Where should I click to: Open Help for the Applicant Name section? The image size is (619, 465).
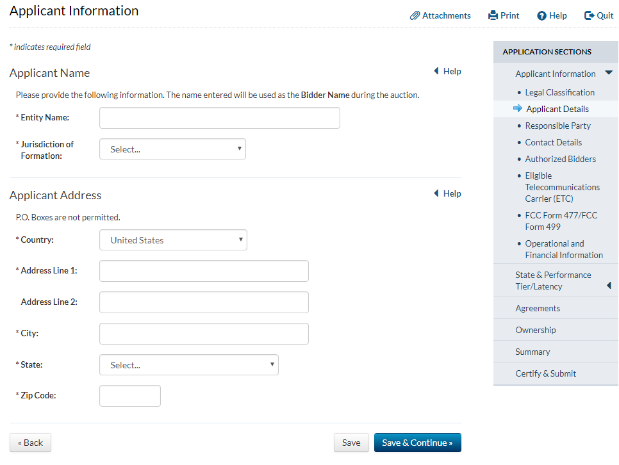click(x=447, y=71)
